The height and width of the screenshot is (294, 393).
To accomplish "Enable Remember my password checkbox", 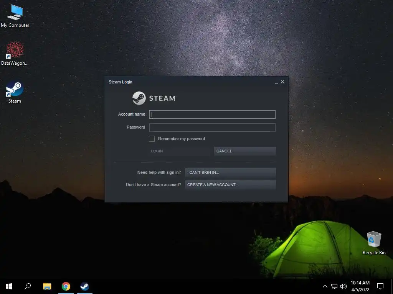I will click(x=152, y=139).
